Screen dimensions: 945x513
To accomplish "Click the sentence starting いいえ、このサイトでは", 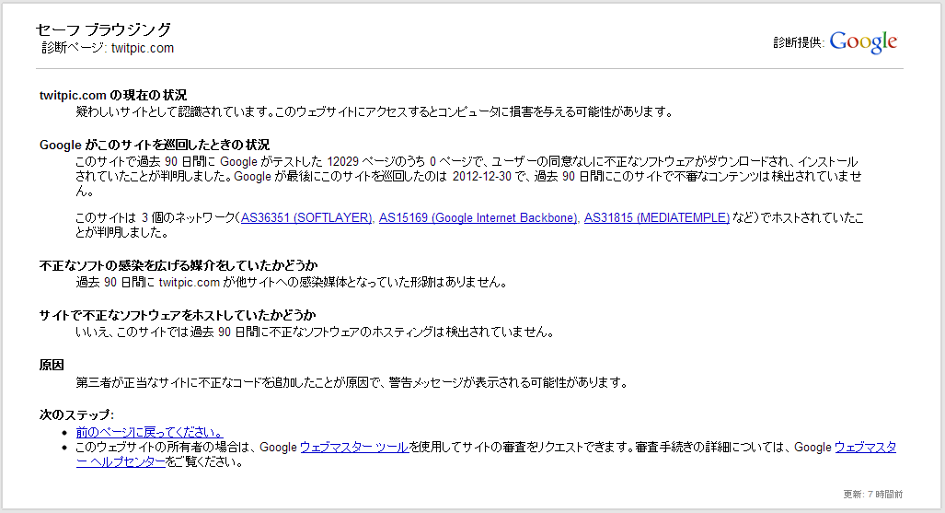I will (315, 332).
